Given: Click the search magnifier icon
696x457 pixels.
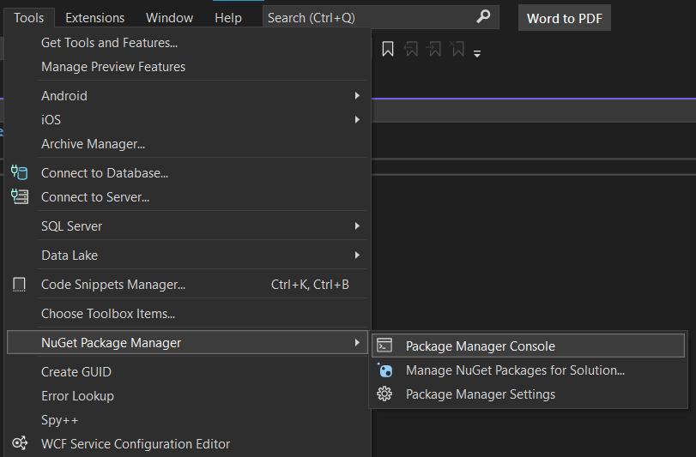Looking at the screenshot, I should [x=483, y=17].
